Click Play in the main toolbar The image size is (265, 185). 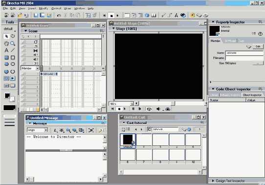(118, 16)
